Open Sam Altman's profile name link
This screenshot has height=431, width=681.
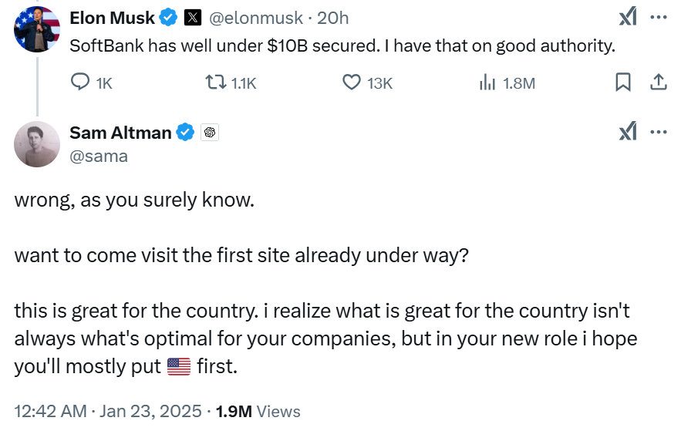120,133
